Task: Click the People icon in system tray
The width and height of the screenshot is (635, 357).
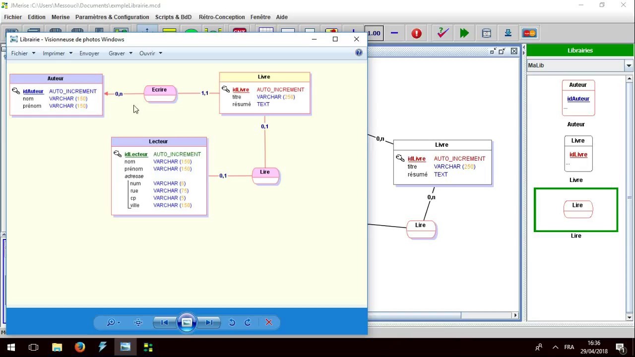Action: tap(539, 347)
